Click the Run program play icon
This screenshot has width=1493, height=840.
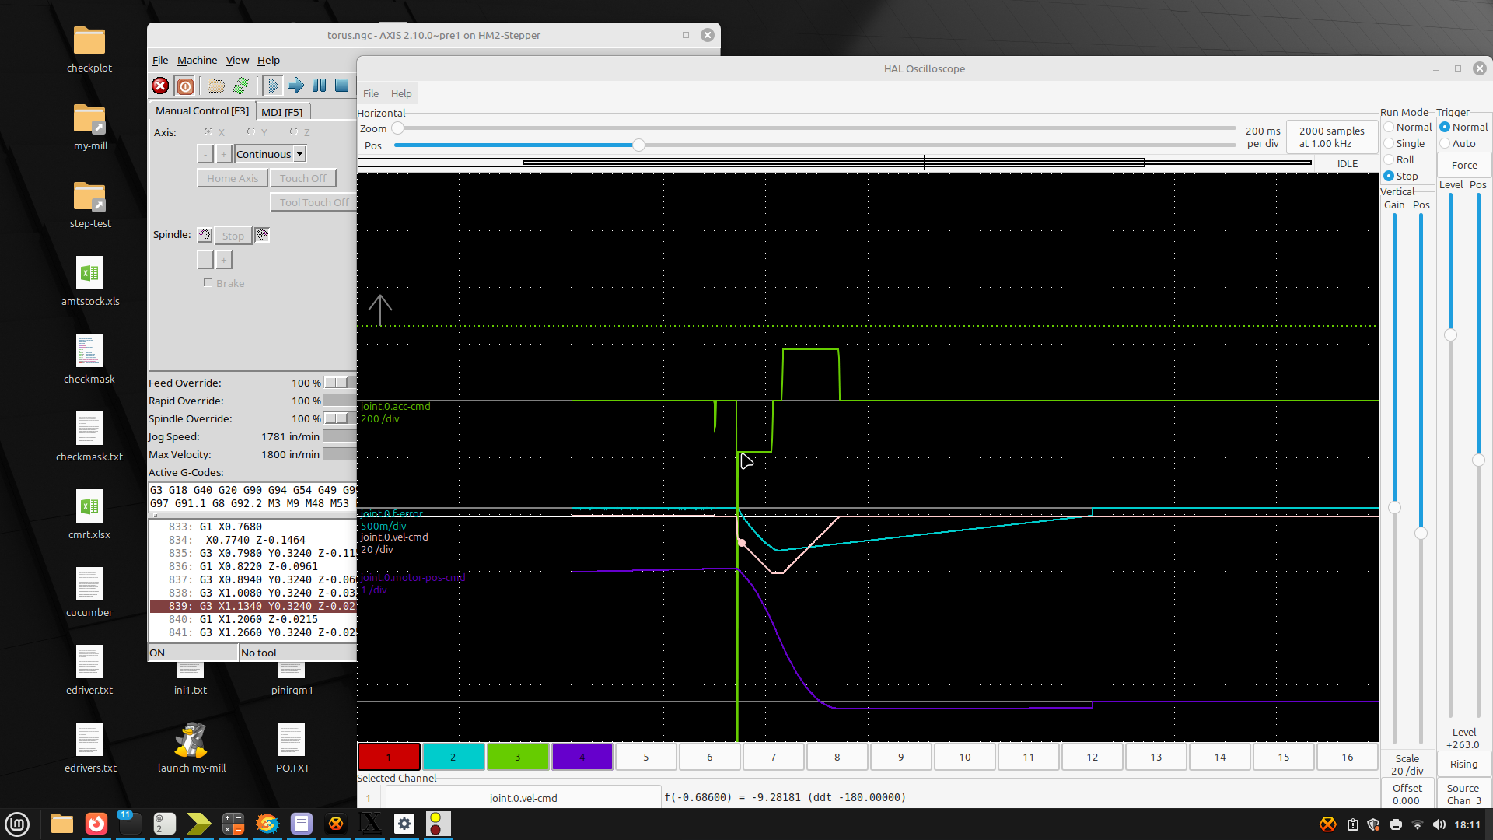point(273,86)
